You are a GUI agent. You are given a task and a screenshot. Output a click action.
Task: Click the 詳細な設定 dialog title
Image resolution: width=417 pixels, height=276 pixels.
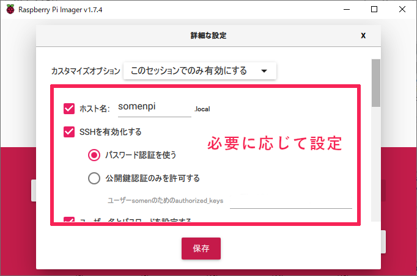(x=208, y=35)
